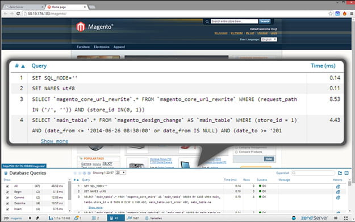Click the Database Queries search field
The height and width of the screenshot is (222, 355).
tap(314, 173)
